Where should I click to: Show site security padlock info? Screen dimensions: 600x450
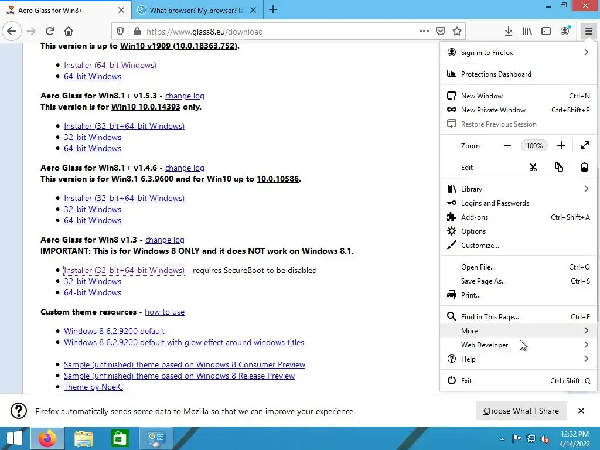(137, 32)
